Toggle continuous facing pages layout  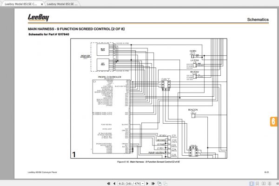coord(270,184)
